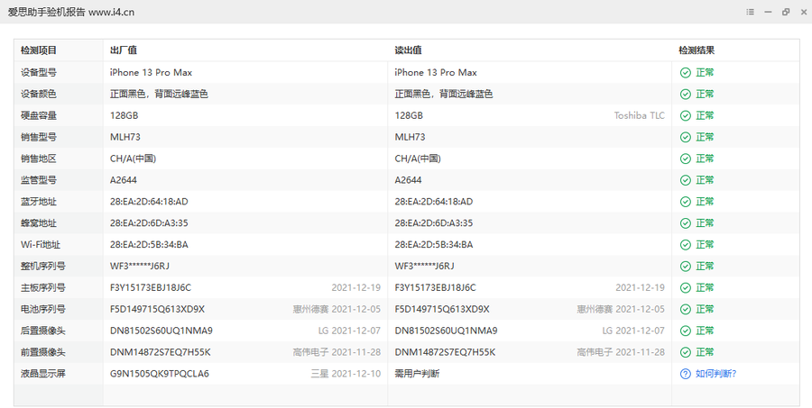
Task: Click green check icon in 销售型号 row
Action: click(x=685, y=137)
